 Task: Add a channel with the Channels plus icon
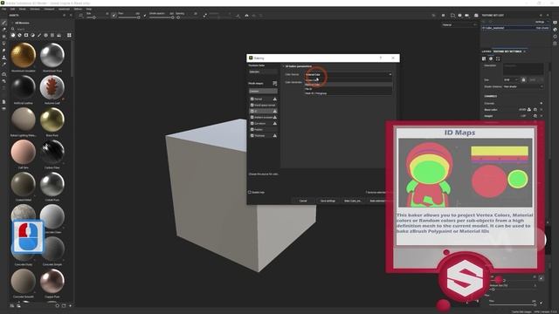542,103
